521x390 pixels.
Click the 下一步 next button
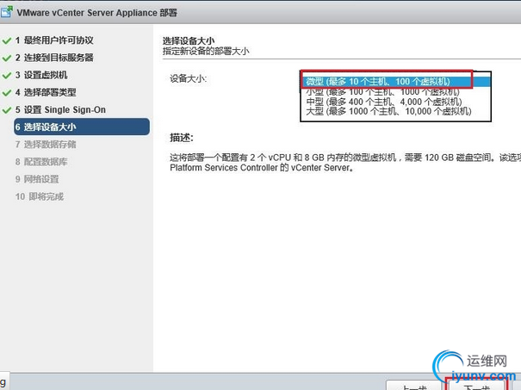click(477, 387)
